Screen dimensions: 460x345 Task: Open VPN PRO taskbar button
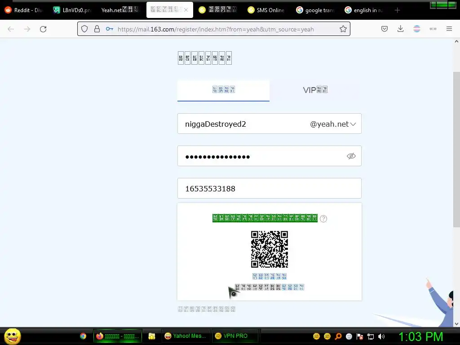(235, 336)
